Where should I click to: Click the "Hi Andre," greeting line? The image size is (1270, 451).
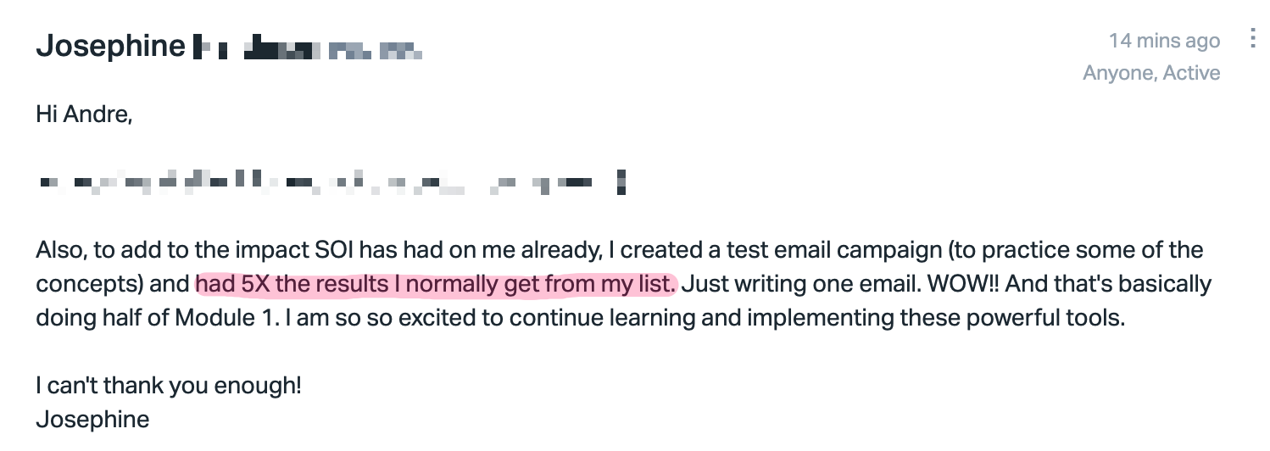(84, 114)
